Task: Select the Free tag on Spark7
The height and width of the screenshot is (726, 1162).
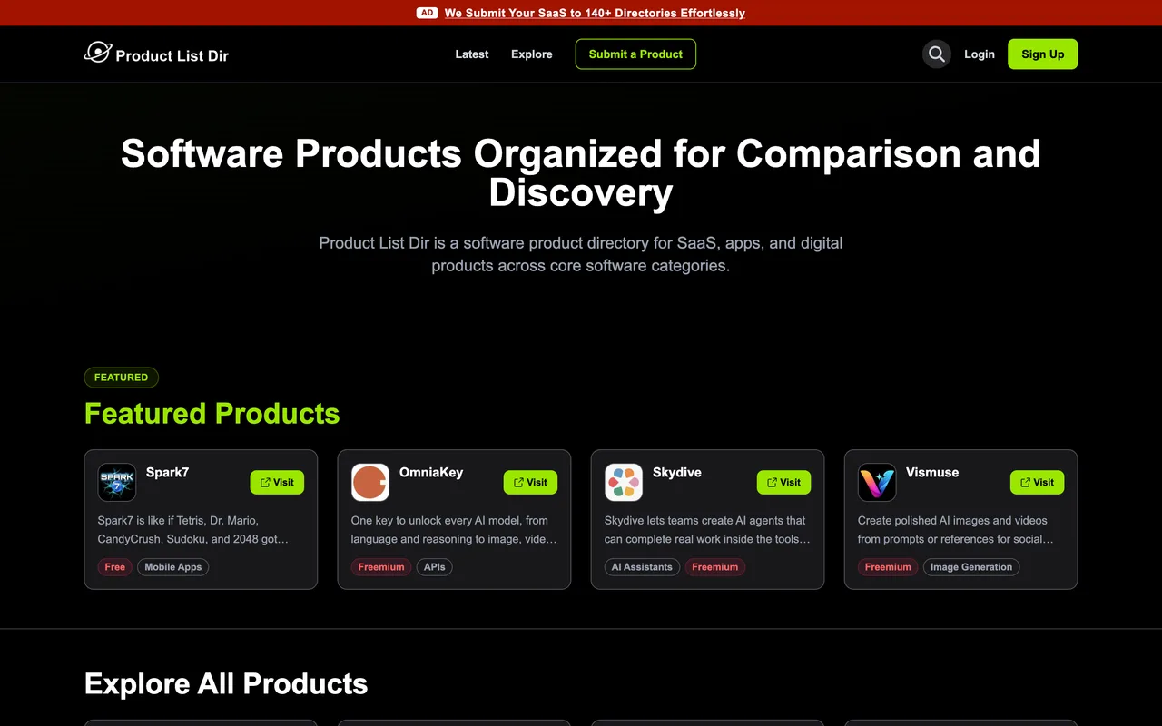Action: (x=115, y=567)
